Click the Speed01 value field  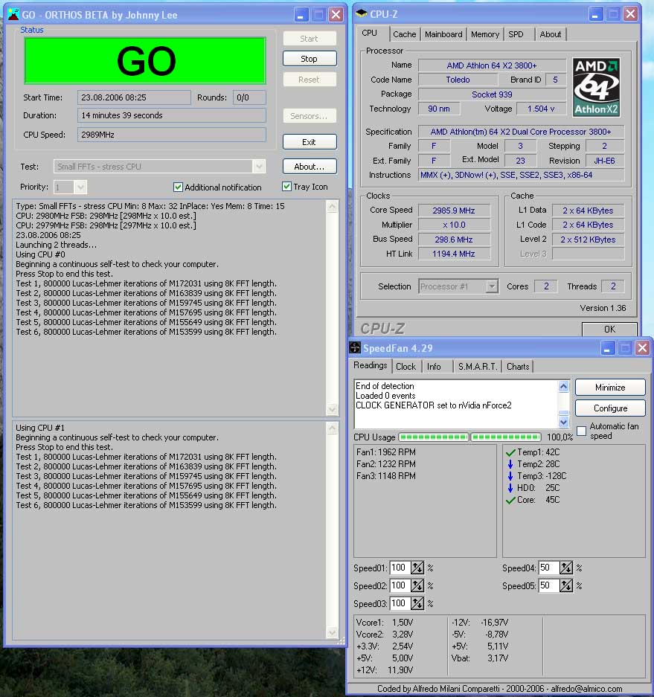[x=400, y=568]
